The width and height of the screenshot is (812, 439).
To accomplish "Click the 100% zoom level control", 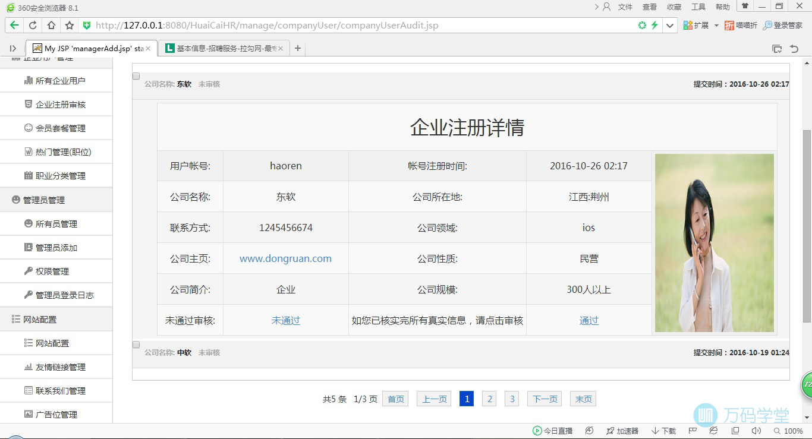I will click(788, 431).
